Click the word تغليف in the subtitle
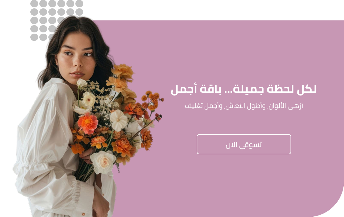This screenshot has width=344, height=217. 194,106
